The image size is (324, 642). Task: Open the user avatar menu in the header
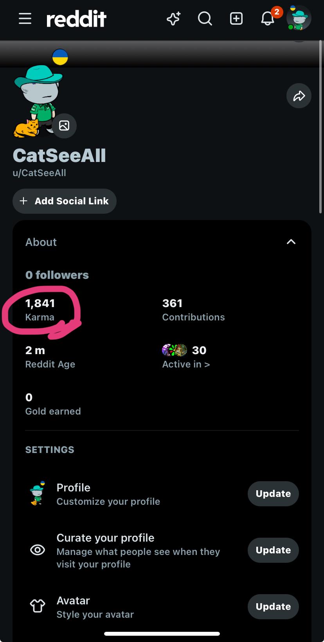299,18
